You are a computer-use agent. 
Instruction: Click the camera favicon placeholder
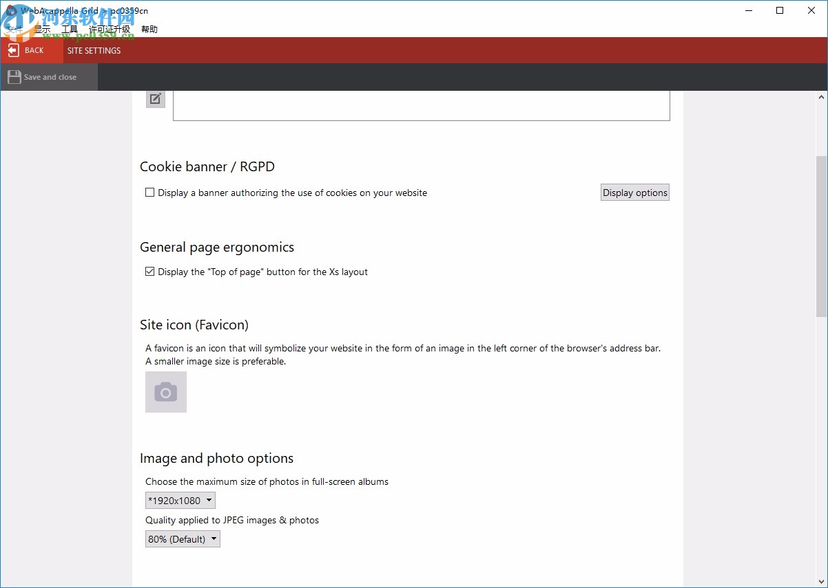[x=166, y=392]
